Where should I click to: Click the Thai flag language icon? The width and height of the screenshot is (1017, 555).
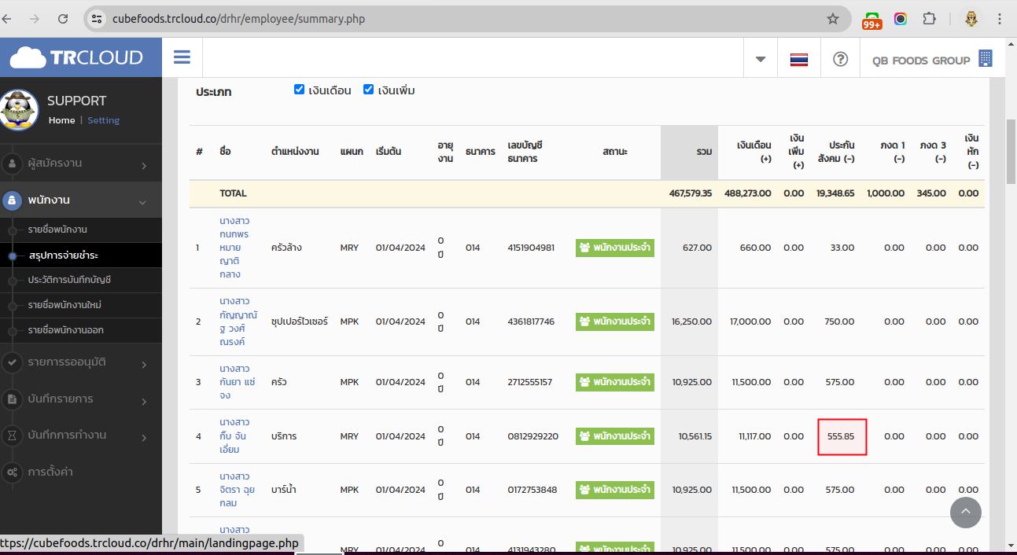[799, 60]
